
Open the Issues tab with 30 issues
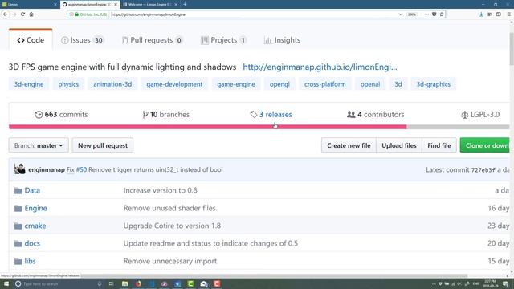pos(82,40)
